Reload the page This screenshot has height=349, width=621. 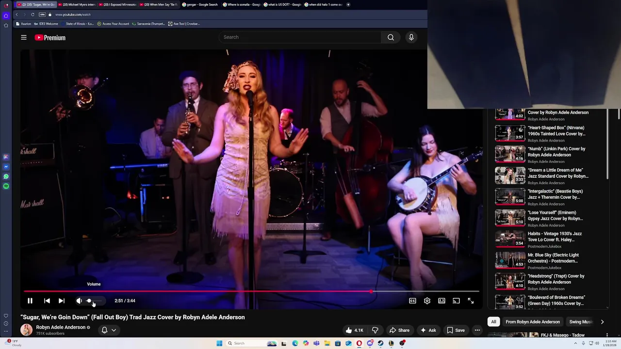click(x=33, y=15)
